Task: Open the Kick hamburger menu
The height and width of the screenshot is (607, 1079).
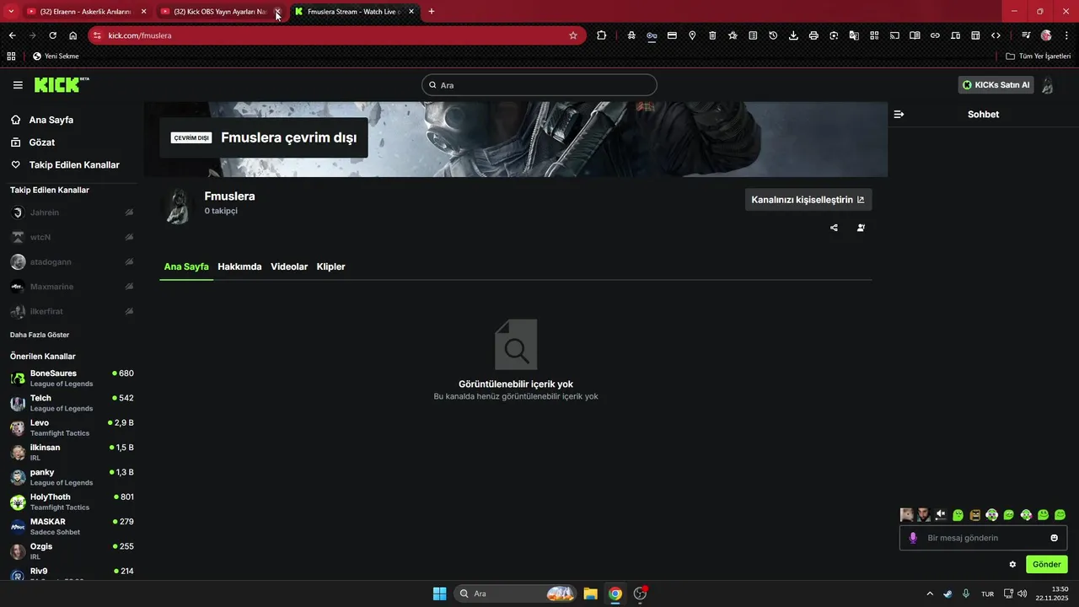Action: [x=18, y=85]
